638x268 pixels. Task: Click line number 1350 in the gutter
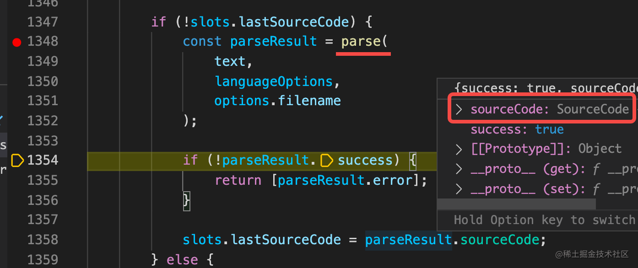43,81
